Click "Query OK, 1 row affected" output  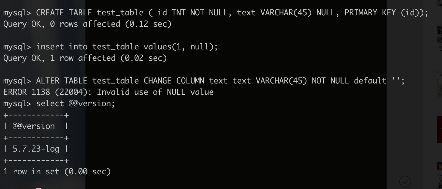pyautogui.click(x=85, y=58)
